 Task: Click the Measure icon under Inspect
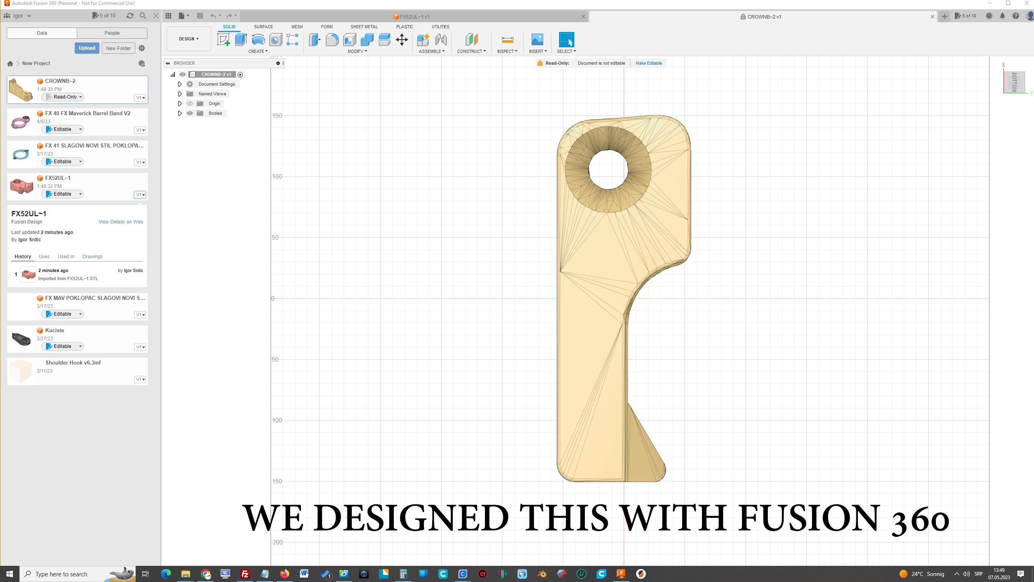point(507,40)
